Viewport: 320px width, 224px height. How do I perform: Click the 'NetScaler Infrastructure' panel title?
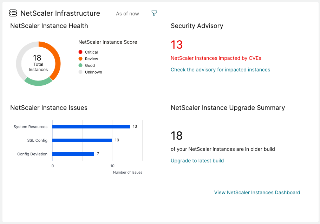pyautogui.click(x=60, y=13)
